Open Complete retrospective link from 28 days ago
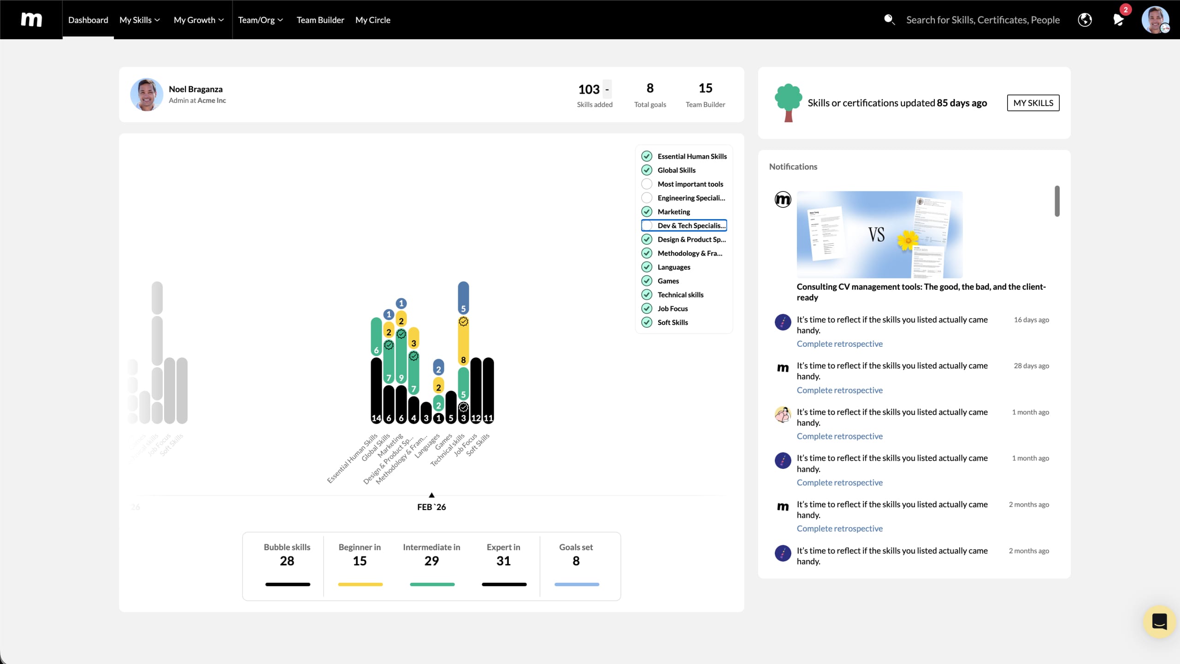Image resolution: width=1180 pixels, height=664 pixels. click(x=839, y=390)
